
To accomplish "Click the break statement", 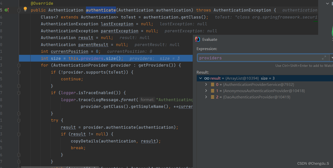I will coord(78,148).
